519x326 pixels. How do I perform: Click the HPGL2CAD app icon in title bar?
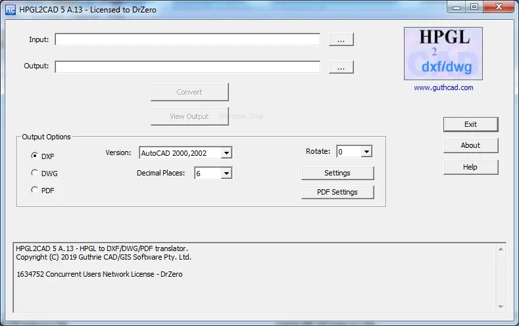click(x=11, y=10)
